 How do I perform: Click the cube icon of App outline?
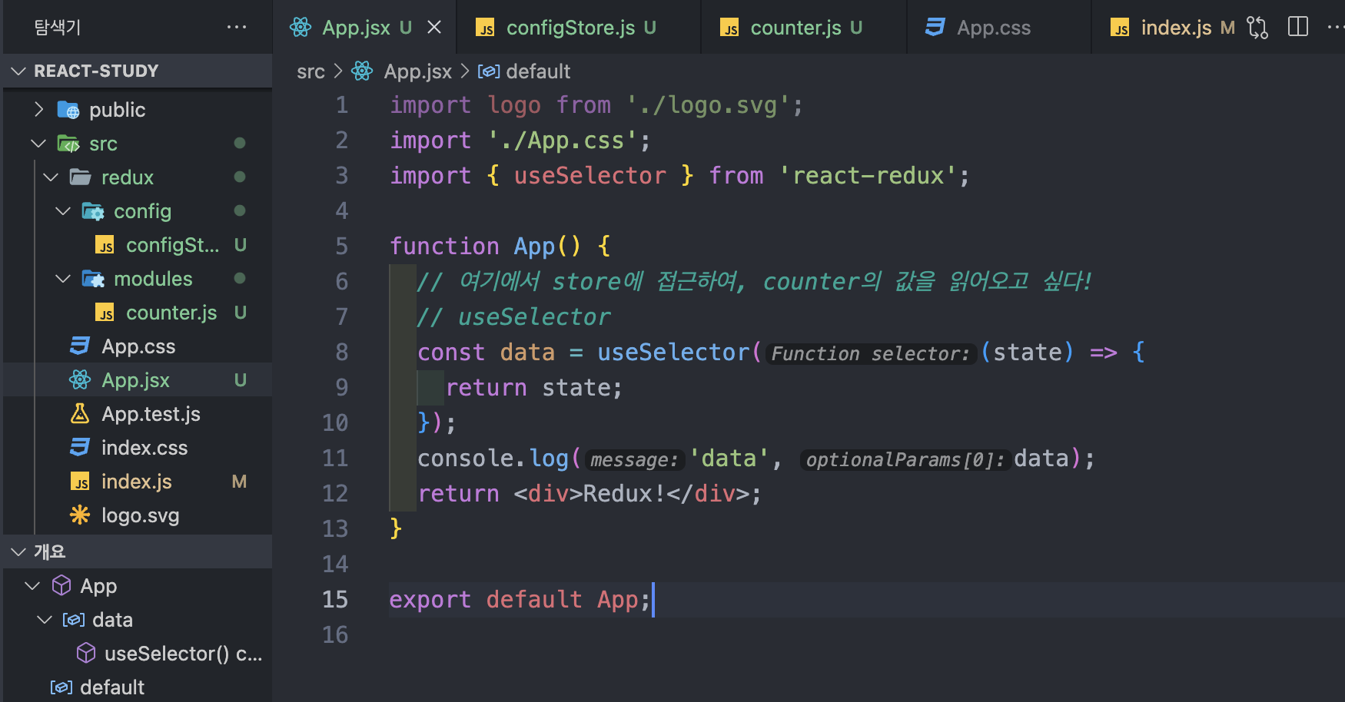61,586
